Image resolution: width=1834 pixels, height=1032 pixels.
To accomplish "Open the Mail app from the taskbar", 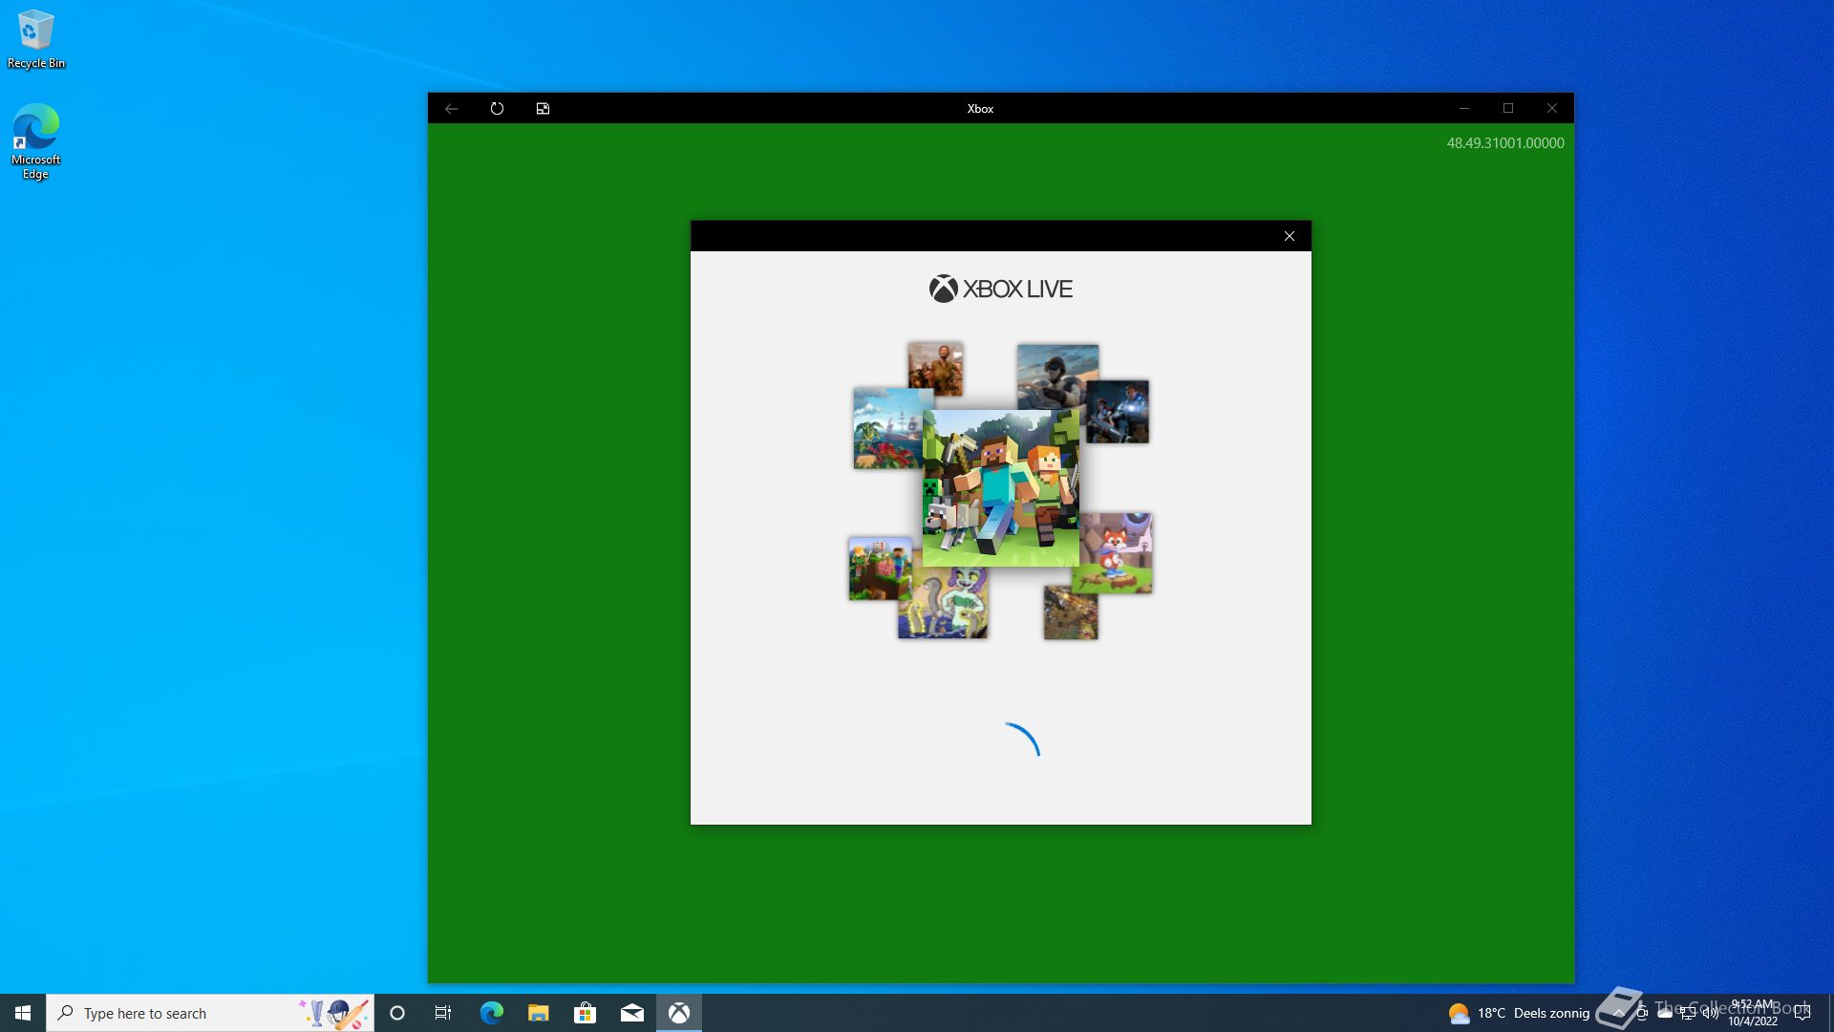I will (x=631, y=1013).
